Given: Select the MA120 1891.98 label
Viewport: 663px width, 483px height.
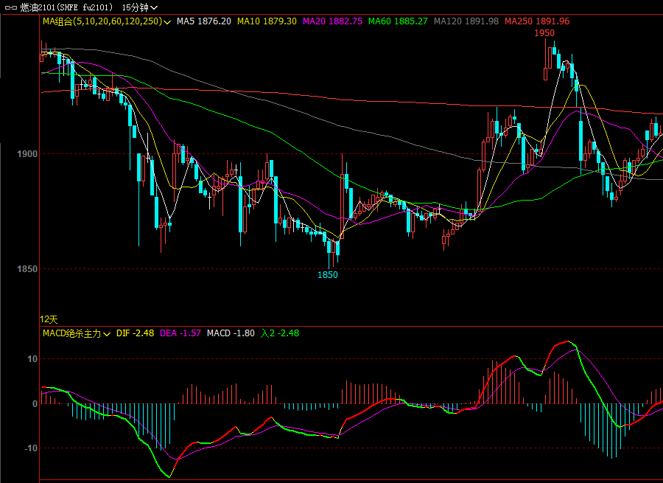Looking at the screenshot, I should (x=466, y=21).
